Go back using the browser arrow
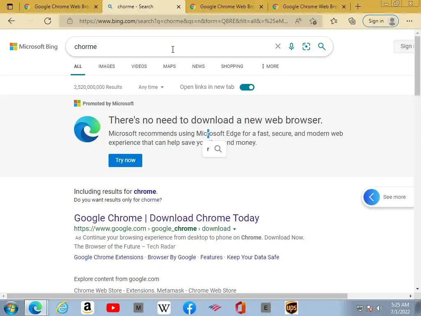Image resolution: width=421 pixels, height=316 pixels. pos(12,21)
